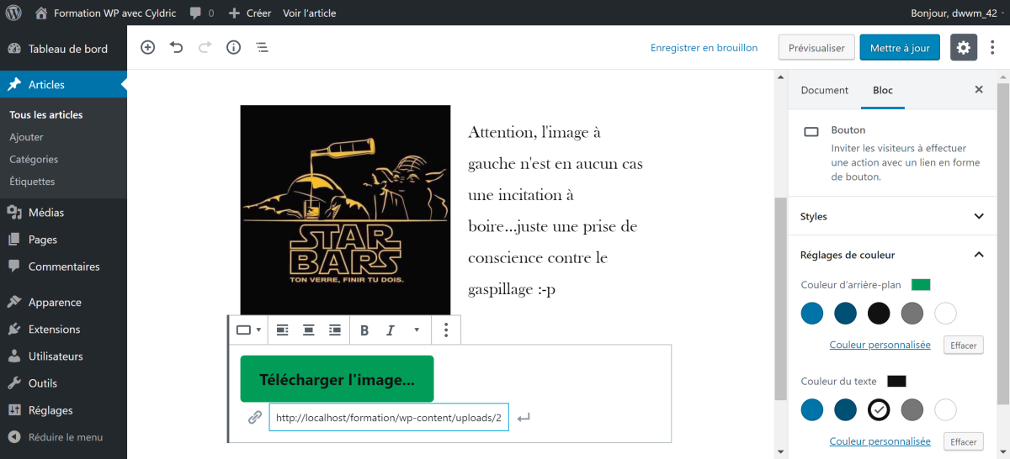1010x459 pixels.
Task: Open comments bubble in admin bar
Action: [202, 13]
